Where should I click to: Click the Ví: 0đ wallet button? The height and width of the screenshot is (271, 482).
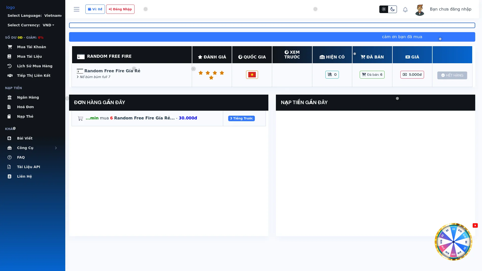95,9
